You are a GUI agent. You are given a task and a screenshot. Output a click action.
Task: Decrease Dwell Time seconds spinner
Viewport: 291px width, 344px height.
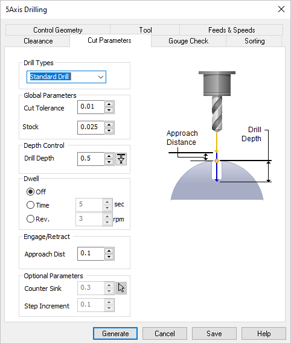(x=107, y=208)
